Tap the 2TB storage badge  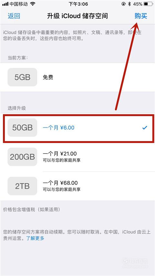coord(22,186)
